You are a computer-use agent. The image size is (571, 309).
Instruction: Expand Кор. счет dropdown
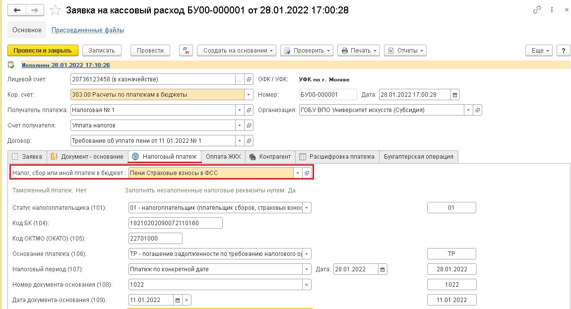click(x=249, y=95)
